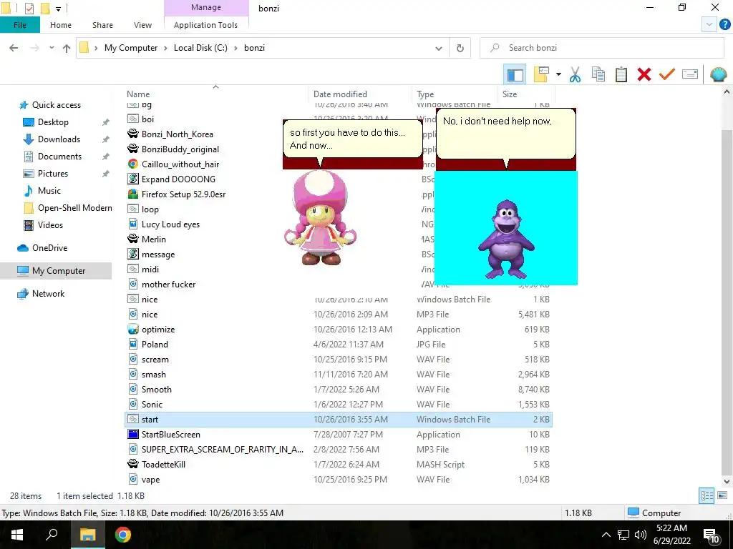Viewport: 733px width, 549px height.
Task: Refresh the bonzi folder view
Action: point(460,48)
